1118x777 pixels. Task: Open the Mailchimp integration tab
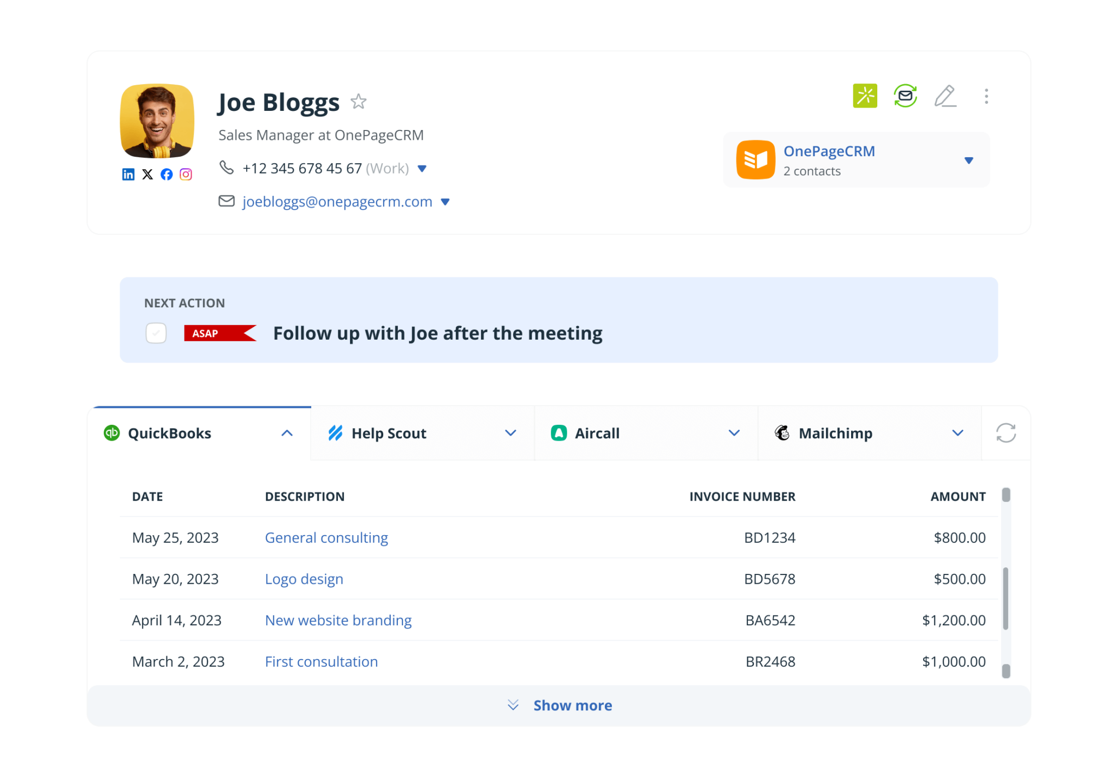coord(835,432)
